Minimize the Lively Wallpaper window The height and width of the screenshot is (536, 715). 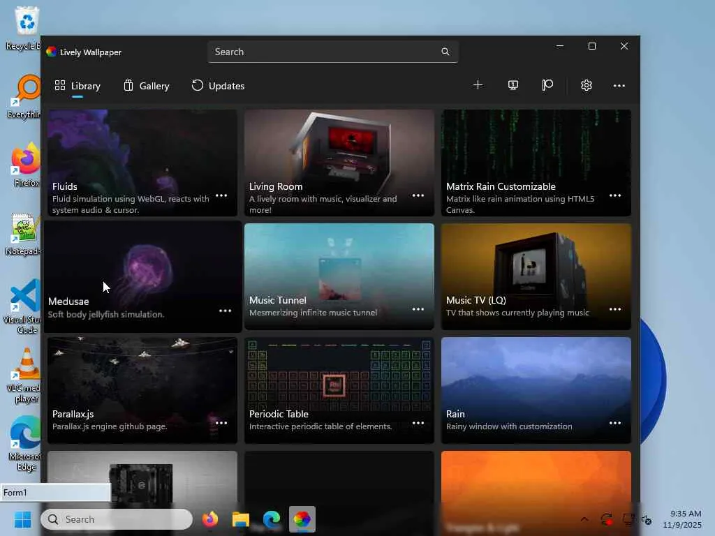(560, 46)
